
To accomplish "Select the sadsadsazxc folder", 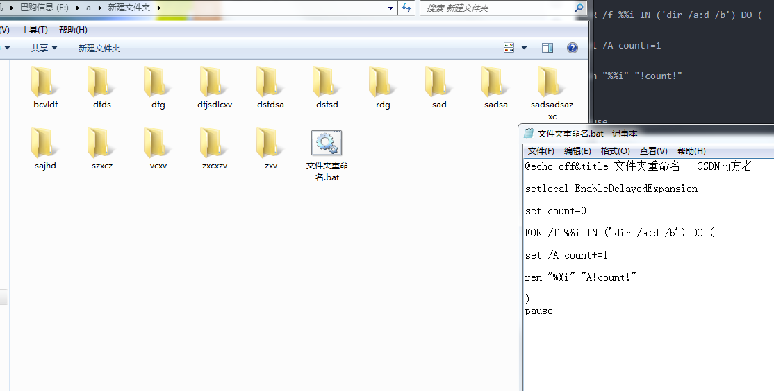I will [x=552, y=82].
